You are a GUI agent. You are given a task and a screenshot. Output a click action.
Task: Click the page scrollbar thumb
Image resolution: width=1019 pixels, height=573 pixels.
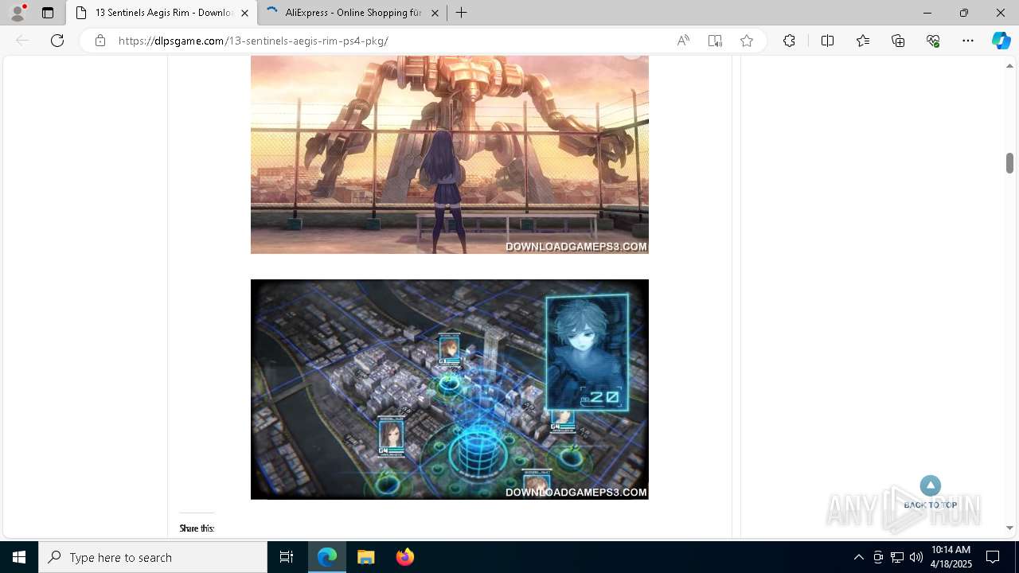pyautogui.click(x=1009, y=162)
